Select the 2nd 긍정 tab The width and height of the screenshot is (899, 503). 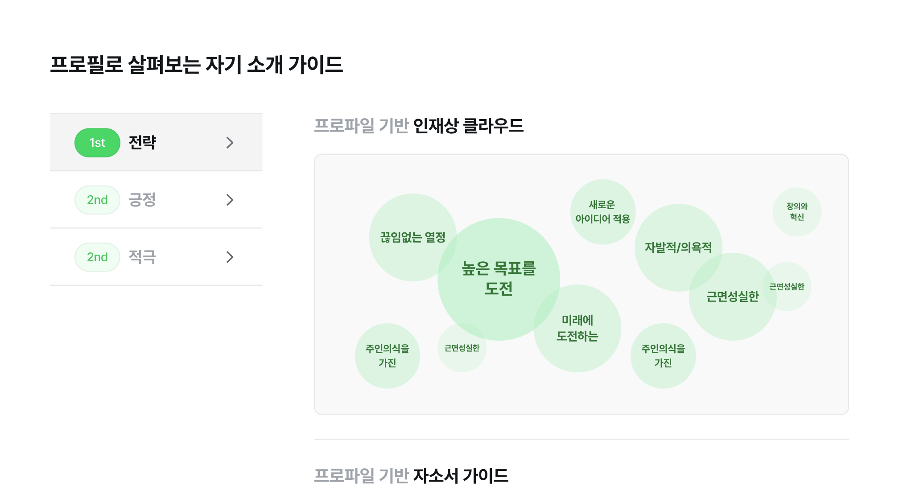[x=155, y=199]
